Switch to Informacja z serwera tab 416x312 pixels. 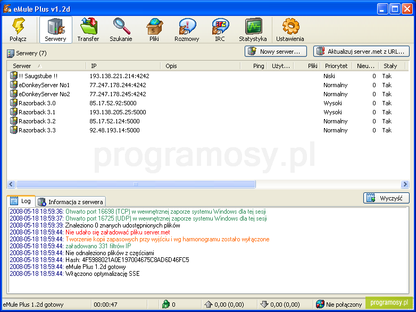point(71,202)
